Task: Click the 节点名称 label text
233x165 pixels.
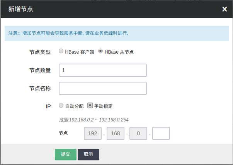Action: click(x=40, y=88)
